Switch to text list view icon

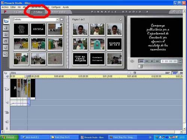click(x=181, y=73)
